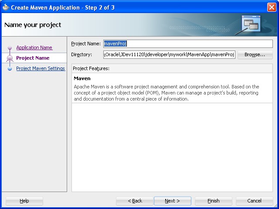Click the Application Name step bullet icon
The height and width of the screenshot is (209, 279).
click(10, 48)
